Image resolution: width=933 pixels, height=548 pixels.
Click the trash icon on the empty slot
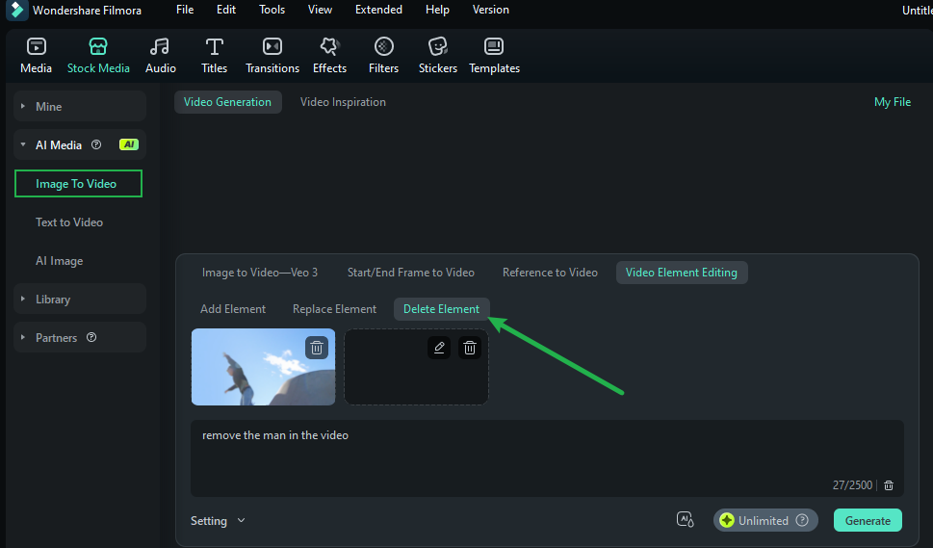(470, 348)
